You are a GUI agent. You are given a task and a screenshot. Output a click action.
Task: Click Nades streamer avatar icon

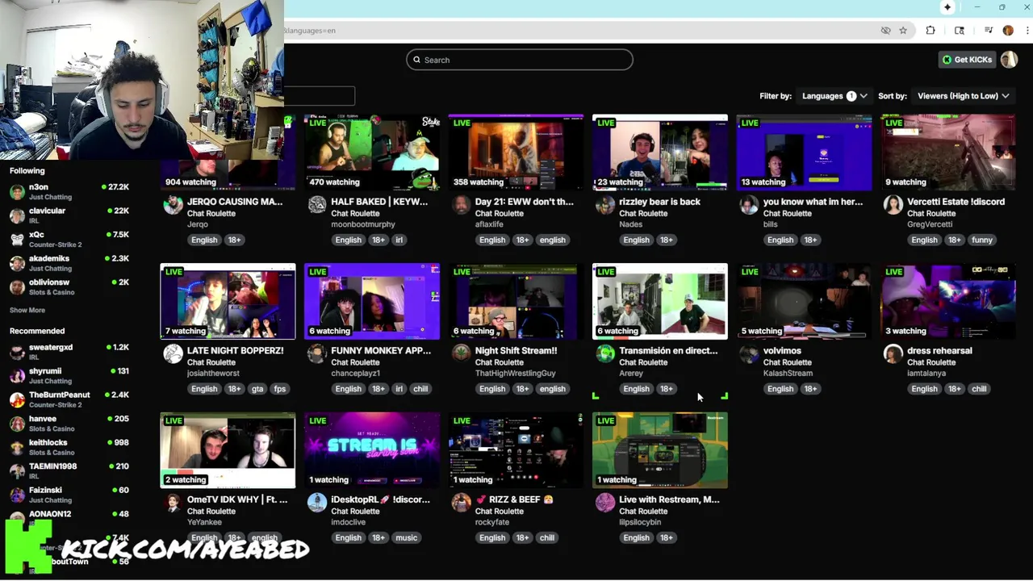tap(605, 205)
